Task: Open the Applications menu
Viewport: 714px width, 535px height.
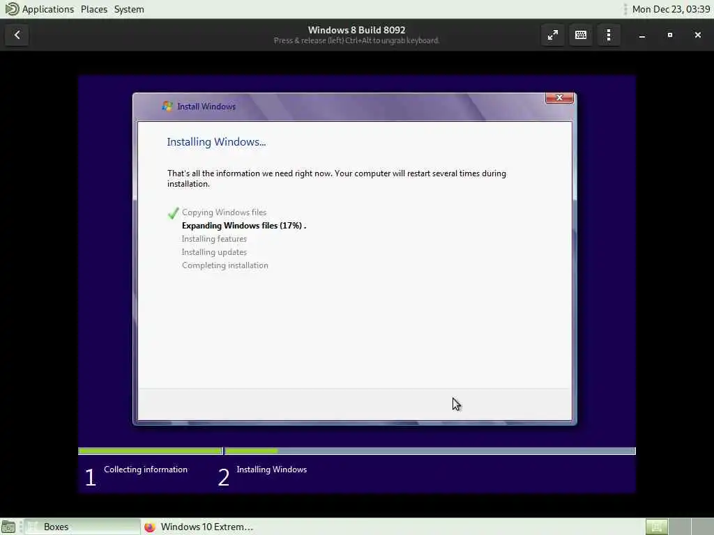Action: [48, 9]
